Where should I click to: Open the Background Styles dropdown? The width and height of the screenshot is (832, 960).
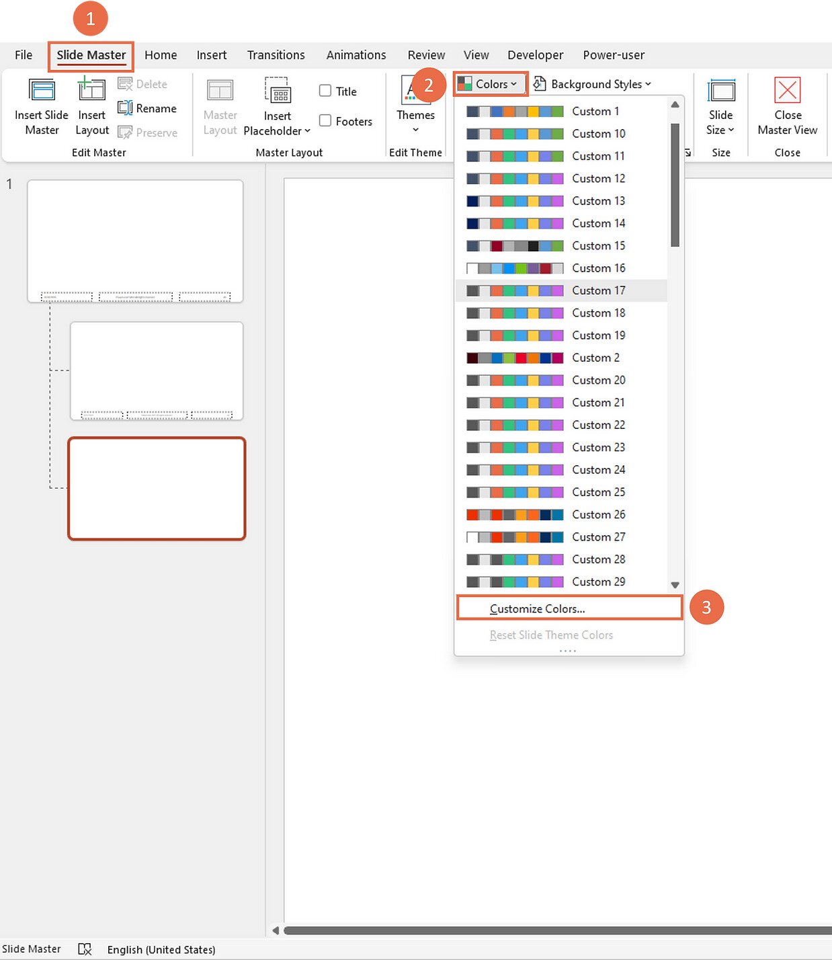593,84
